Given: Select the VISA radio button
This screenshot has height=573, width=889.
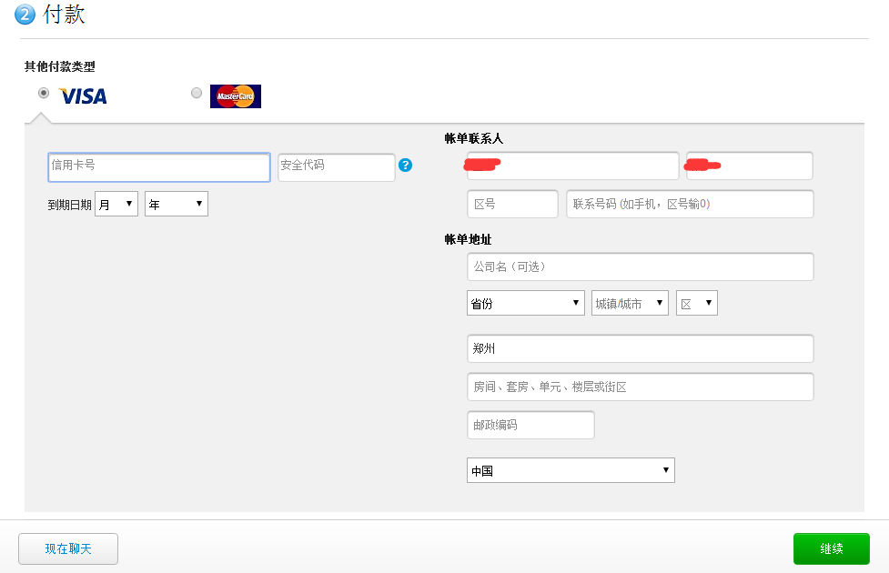Looking at the screenshot, I should coord(44,93).
